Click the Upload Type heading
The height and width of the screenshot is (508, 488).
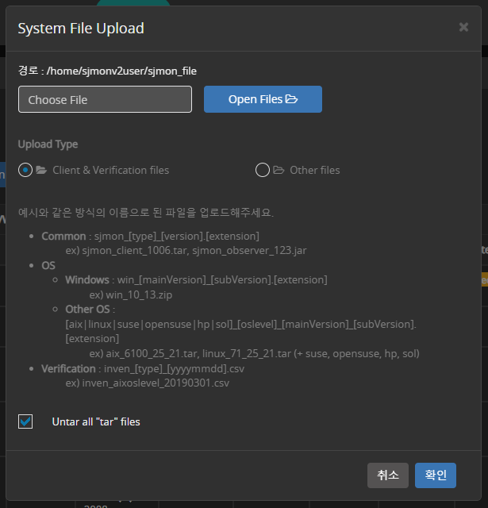click(x=48, y=144)
